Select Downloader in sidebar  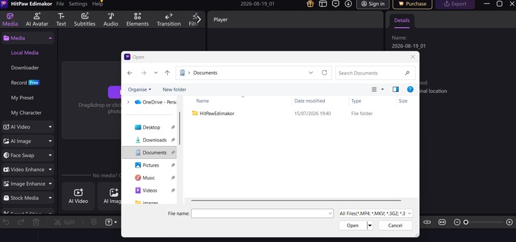[x=25, y=68]
